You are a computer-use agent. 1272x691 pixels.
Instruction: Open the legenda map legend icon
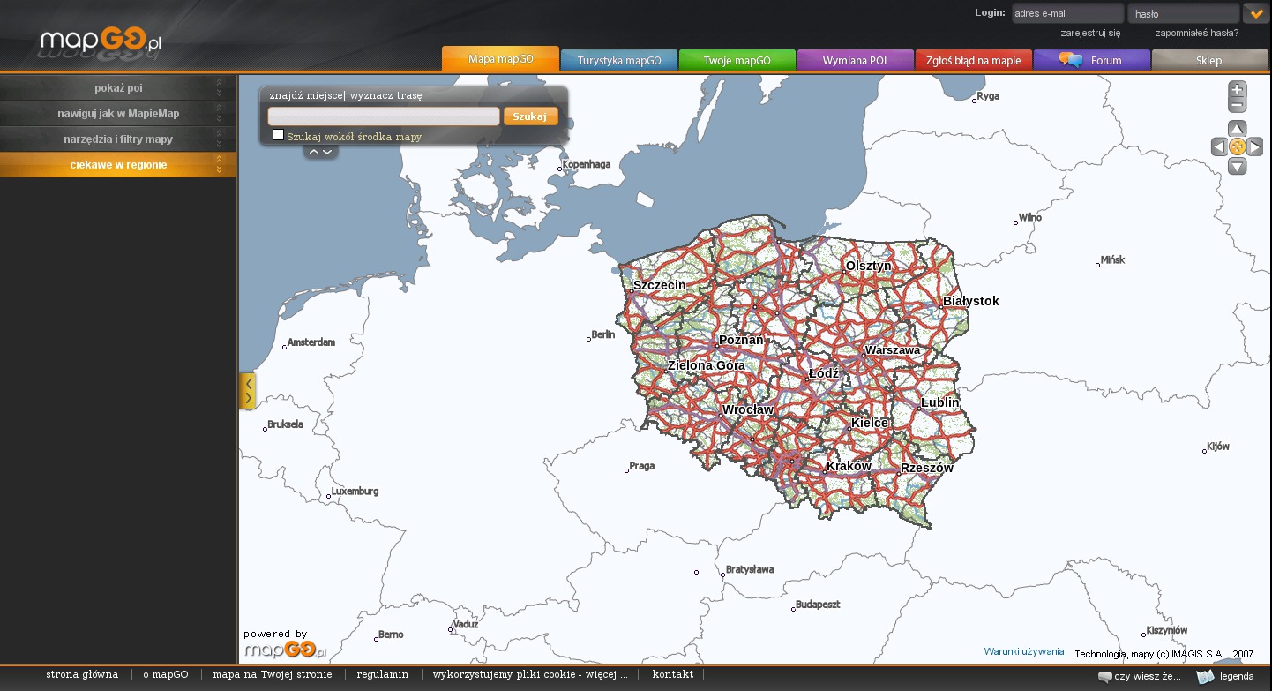[x=1206, y=677]
